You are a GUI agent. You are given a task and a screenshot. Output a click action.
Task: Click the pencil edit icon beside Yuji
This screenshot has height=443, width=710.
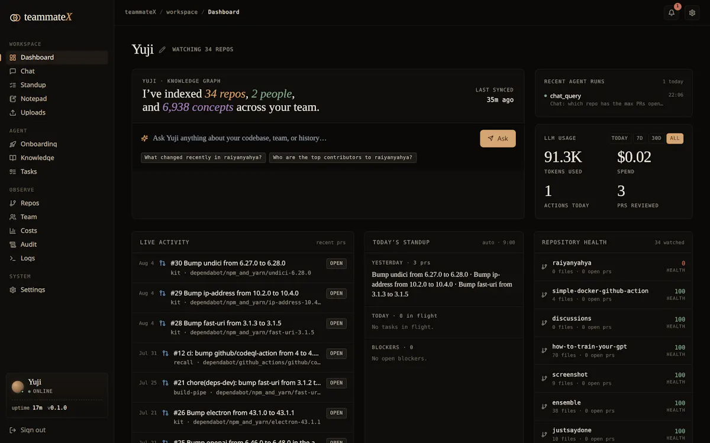point(162,50)
